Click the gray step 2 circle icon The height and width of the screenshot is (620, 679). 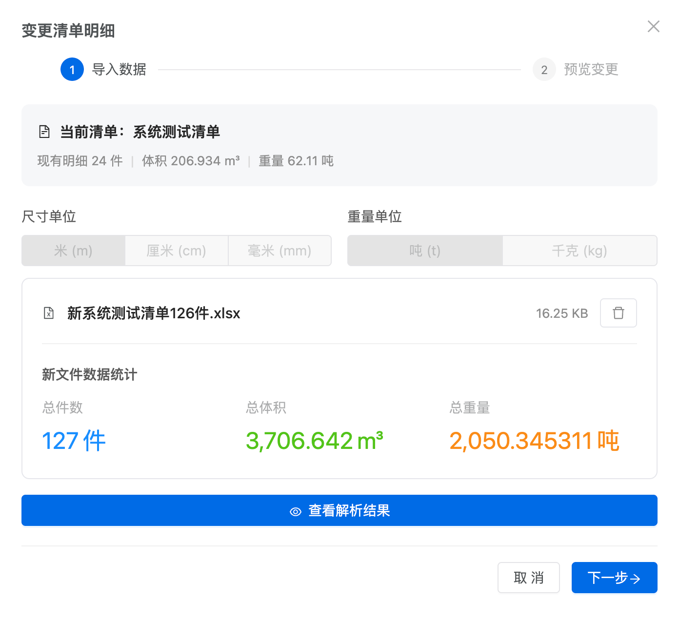point(544,69)
